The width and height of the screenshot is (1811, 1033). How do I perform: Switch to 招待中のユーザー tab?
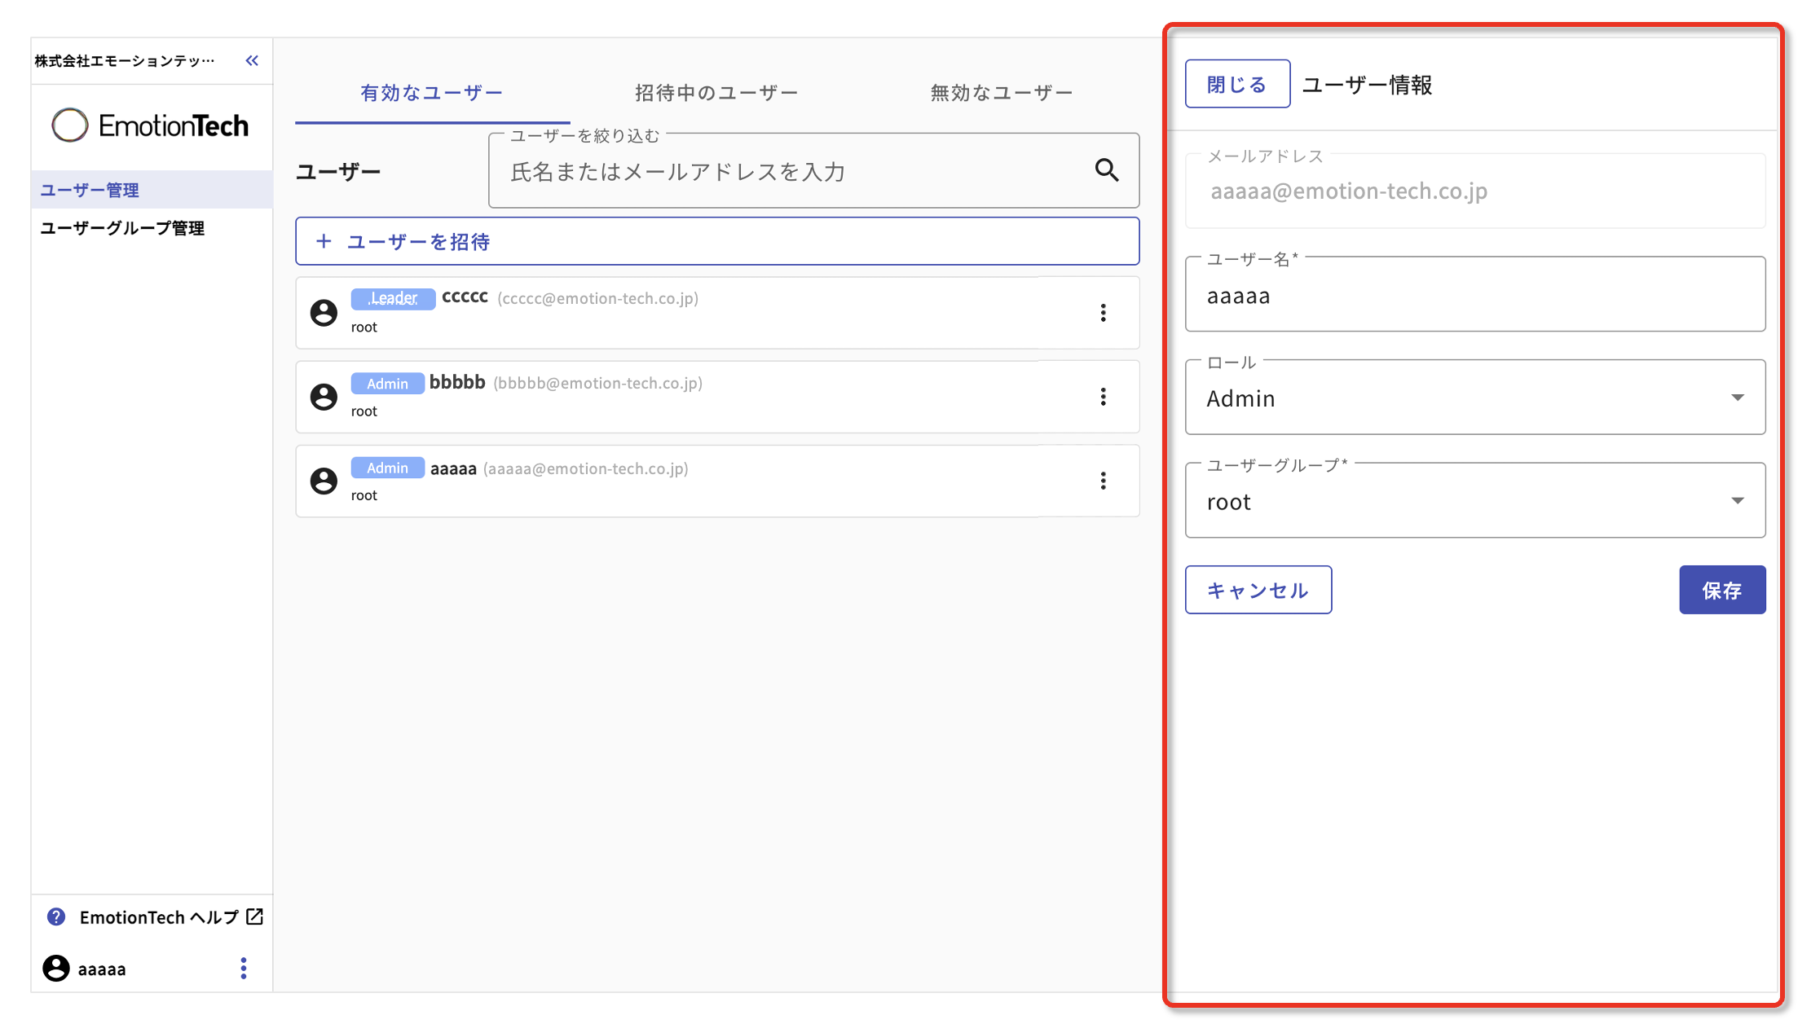tap(716, 93)
